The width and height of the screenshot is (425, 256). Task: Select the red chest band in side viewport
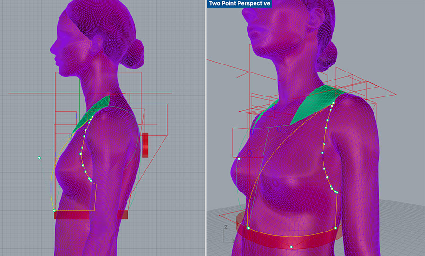[91, 215]
